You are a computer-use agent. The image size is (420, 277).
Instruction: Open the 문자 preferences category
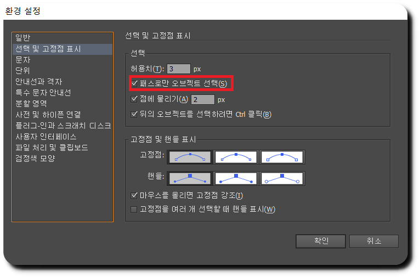coord(63,60)
